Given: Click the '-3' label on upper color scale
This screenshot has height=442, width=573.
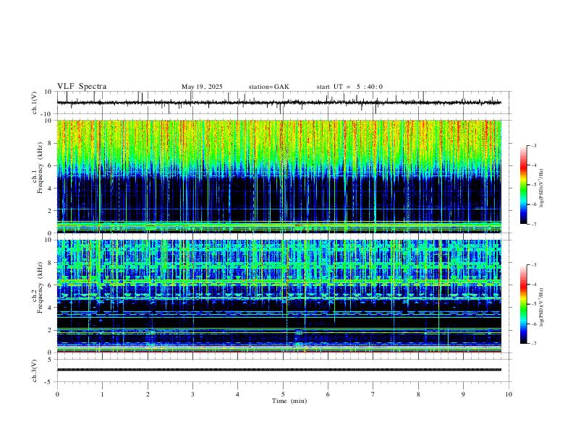Looking at the screenshot, I should coord(534,145).
